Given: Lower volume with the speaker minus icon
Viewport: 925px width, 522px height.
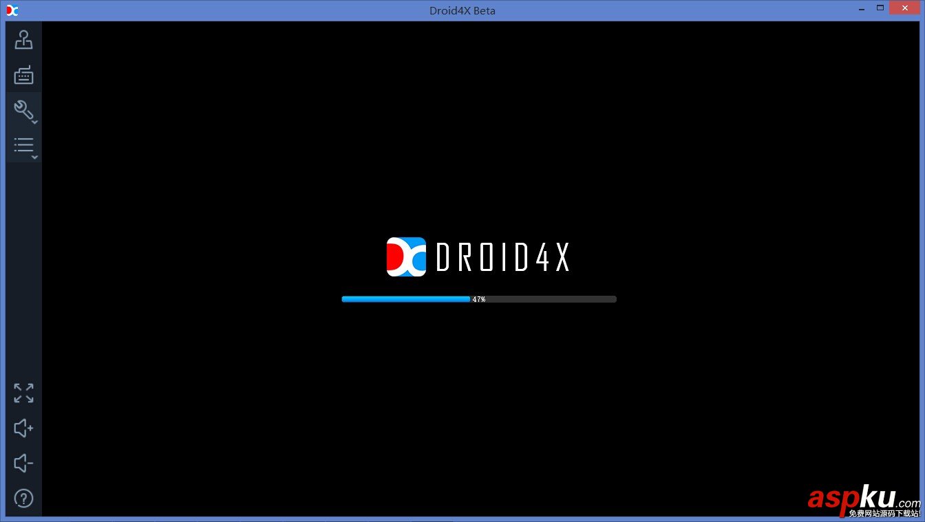Looking at the screenshot, I should coord(23,464).
